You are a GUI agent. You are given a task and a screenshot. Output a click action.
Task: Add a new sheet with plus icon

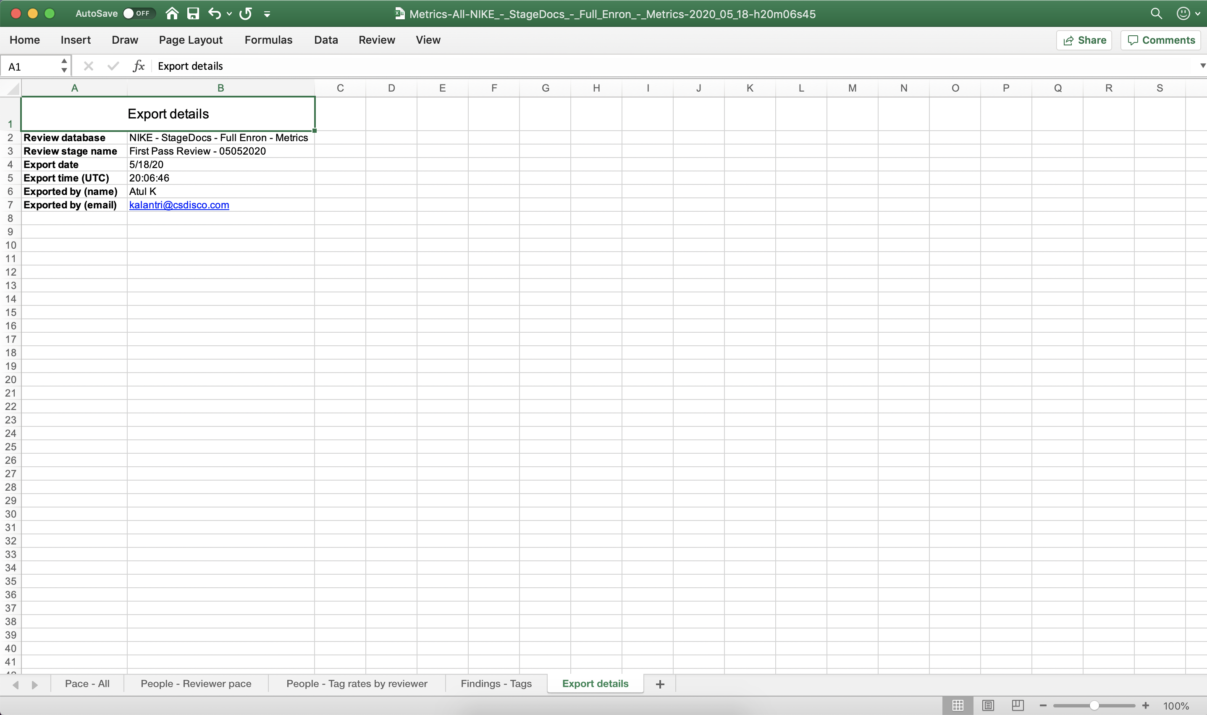(660, 684)
